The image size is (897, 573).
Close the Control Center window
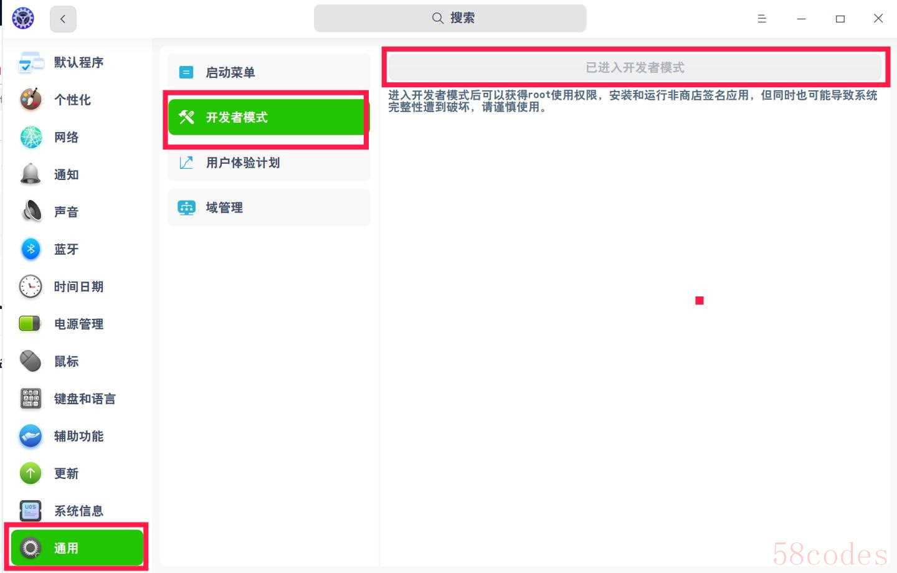click(878, 18)
